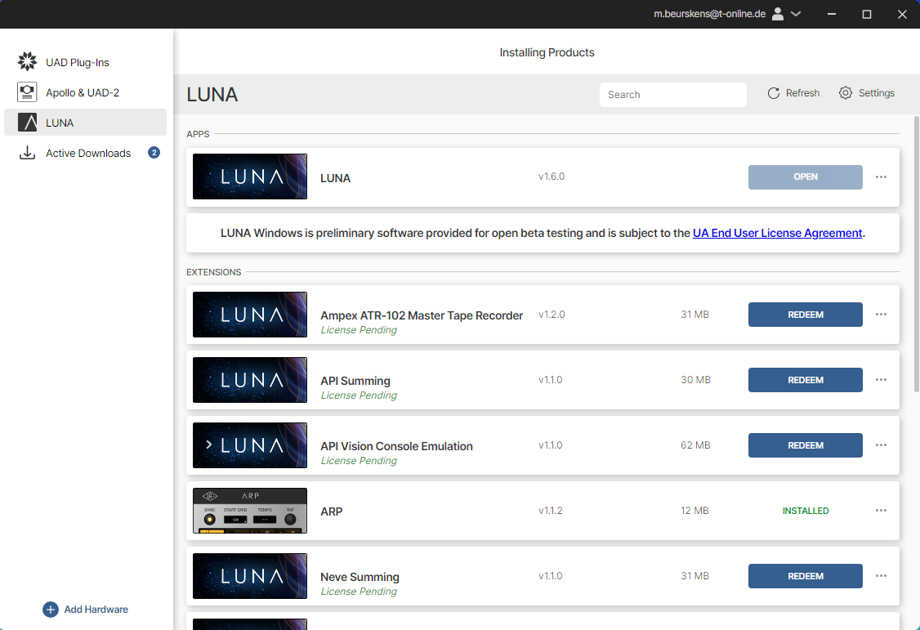Click the vertical scrollbar on the right
920x630 pixels.
pyautogui.click(x=917, y=254)
